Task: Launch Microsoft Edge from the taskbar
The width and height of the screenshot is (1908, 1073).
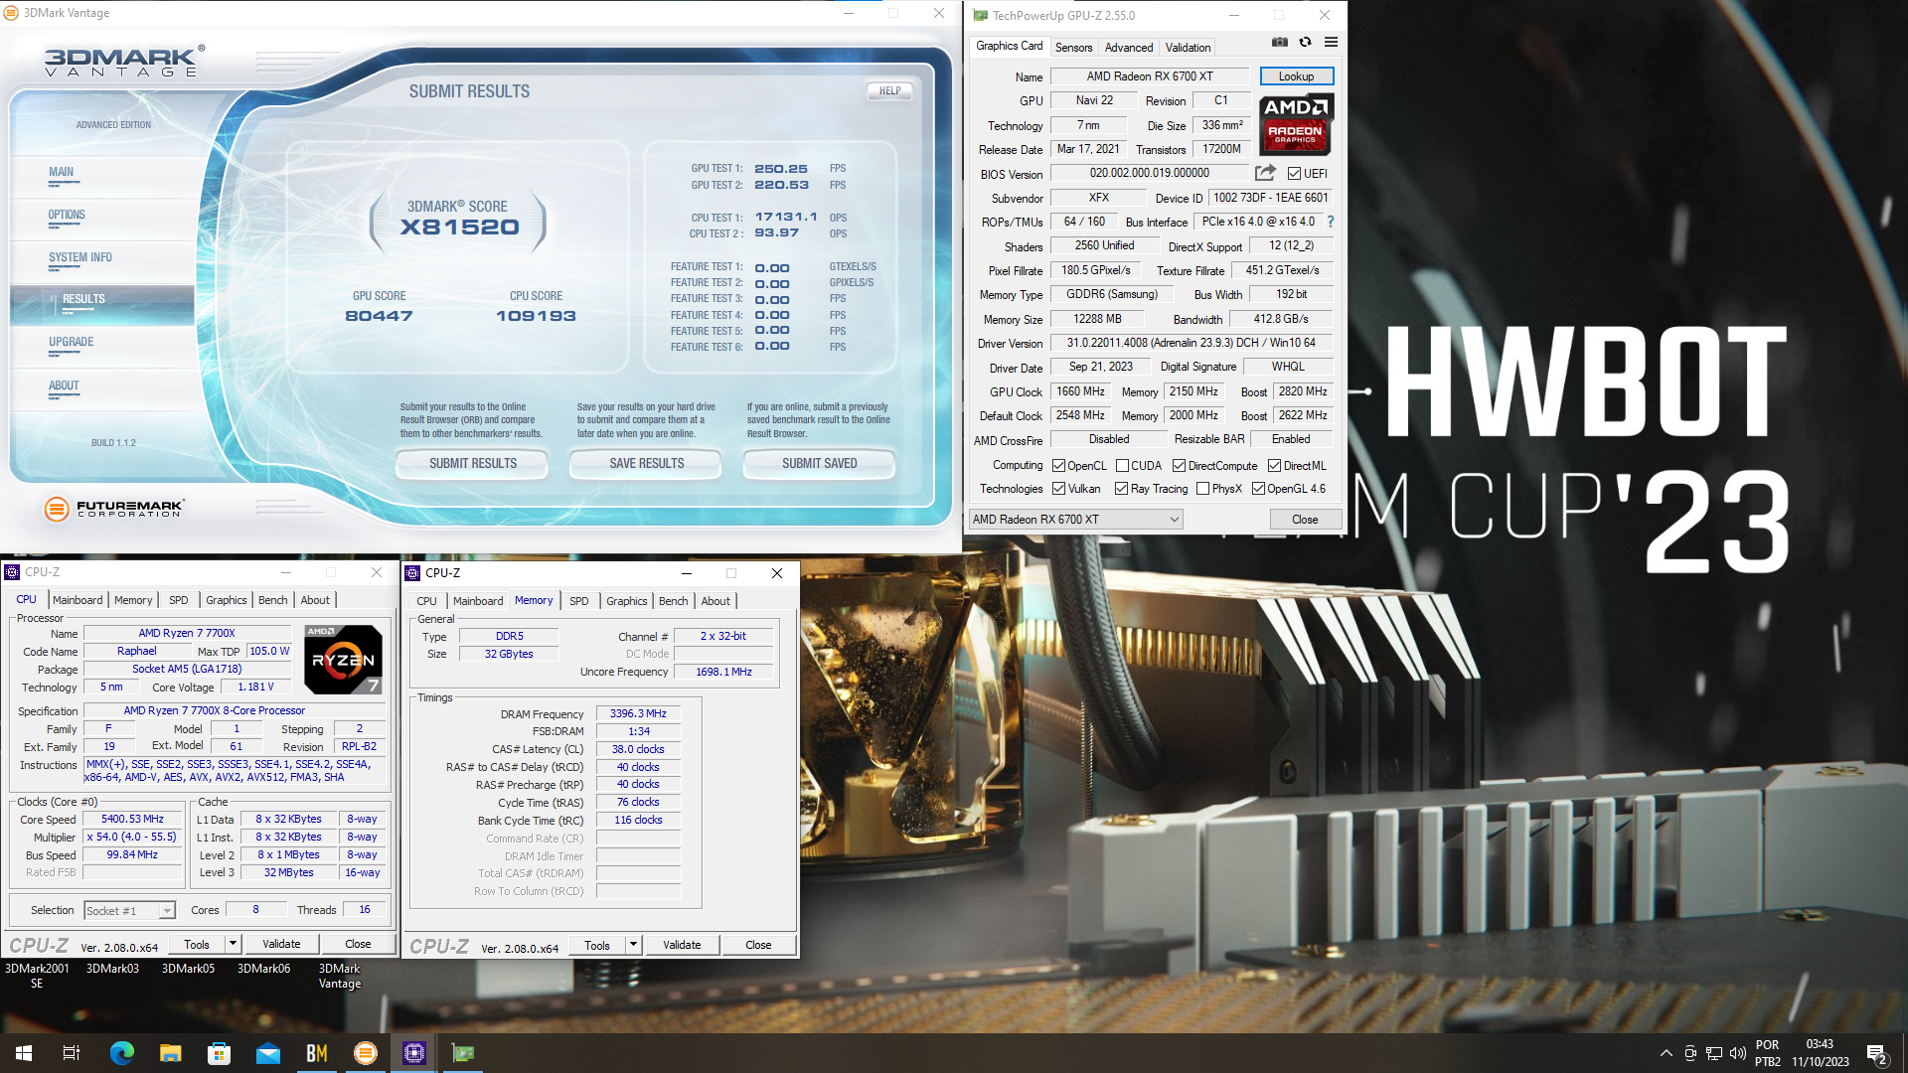Action: tap(121, 1053)
